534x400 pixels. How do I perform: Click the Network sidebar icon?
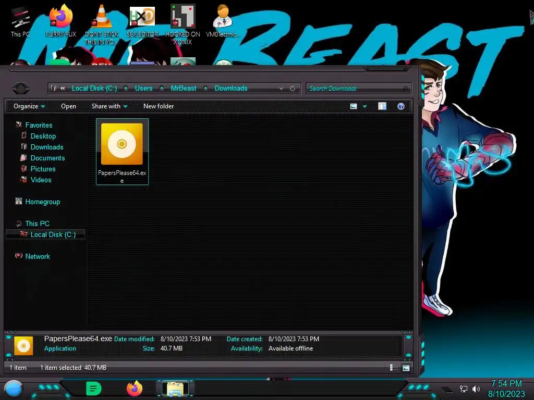pyautogui.click(x=19, y=256)
